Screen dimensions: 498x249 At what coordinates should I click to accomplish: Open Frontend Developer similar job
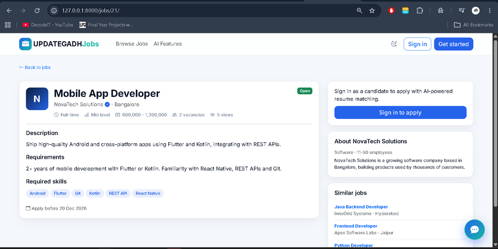click(356, 226)
